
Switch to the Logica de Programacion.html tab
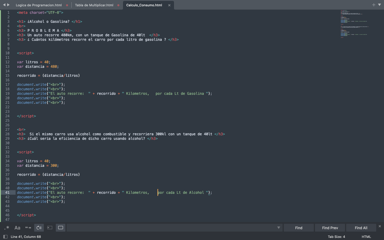pos(39,5)
